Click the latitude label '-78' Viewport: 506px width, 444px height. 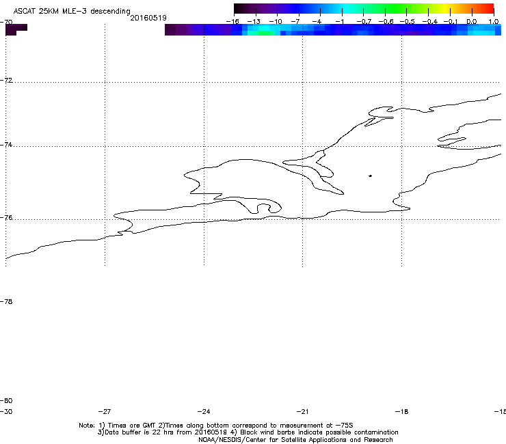point(6,301)
